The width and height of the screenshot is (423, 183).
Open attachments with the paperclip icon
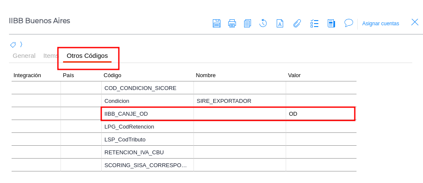coord(297,23)
